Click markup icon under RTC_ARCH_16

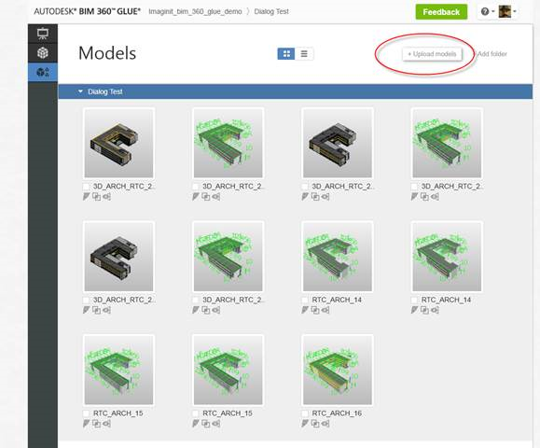click(x=305, y=424)
